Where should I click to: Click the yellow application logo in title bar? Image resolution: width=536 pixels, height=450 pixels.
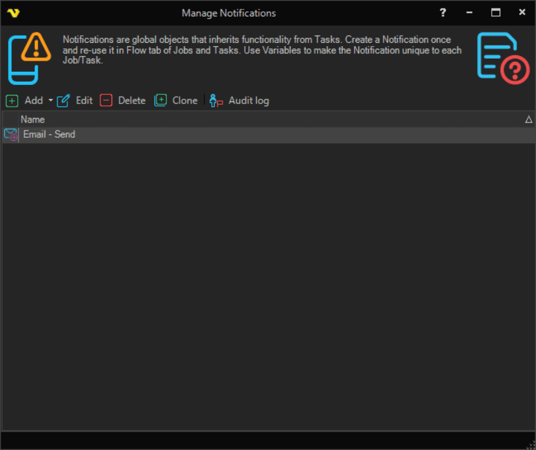13,13
